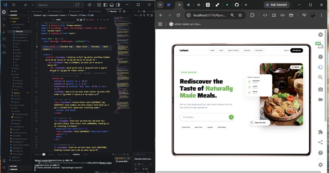Bookmark the page with the star icon
329x173 pixels.
pos(240,15)
